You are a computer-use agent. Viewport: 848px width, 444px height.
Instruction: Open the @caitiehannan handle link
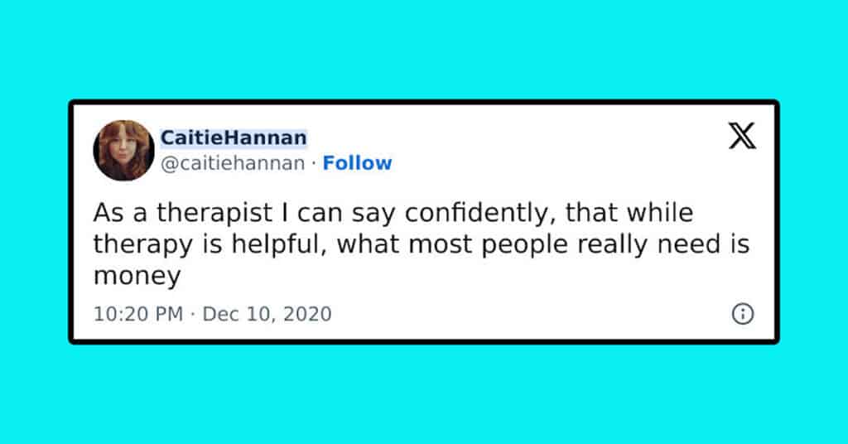click(x=233, y=163)
